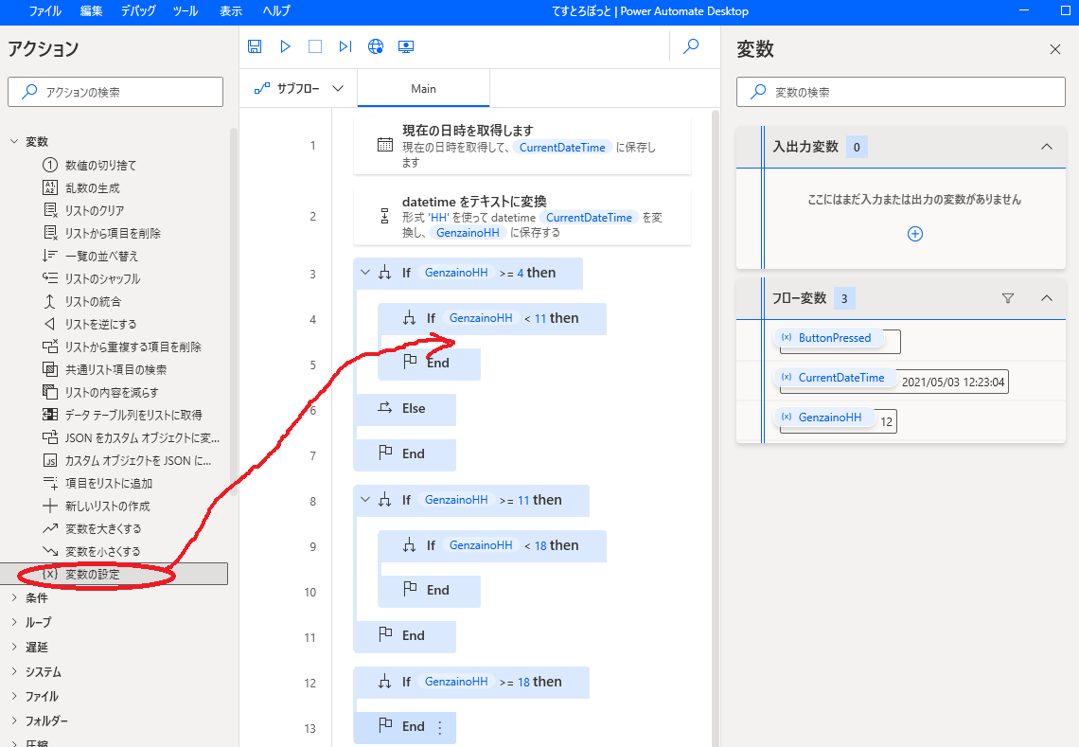Open the Web recorder globe icon
This screenshot has width=1079, height=747.
[376, 46]
